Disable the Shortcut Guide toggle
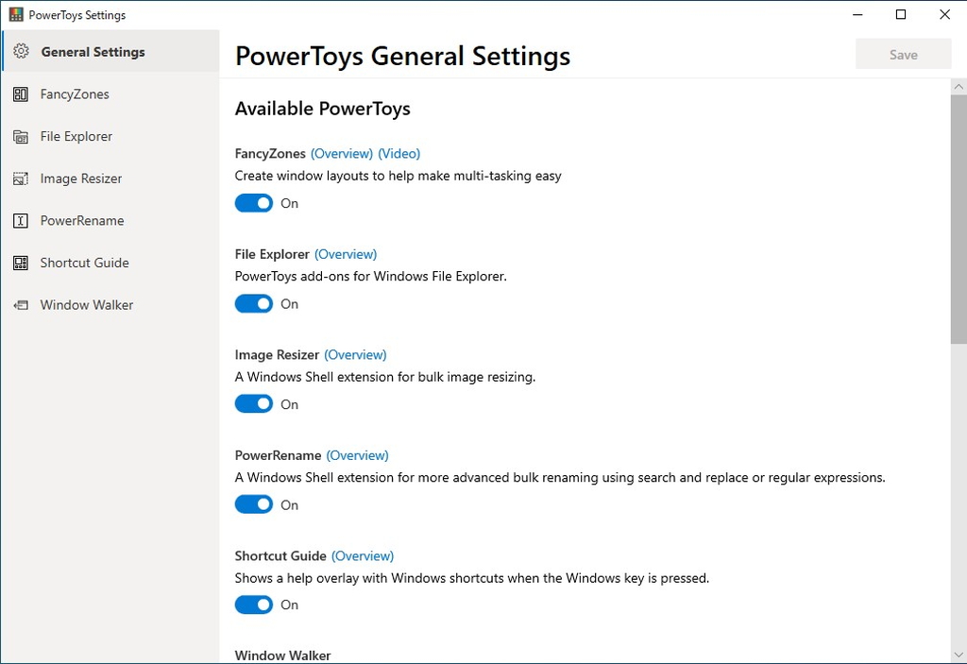This screenshot has width=967, height=664. 253,604
